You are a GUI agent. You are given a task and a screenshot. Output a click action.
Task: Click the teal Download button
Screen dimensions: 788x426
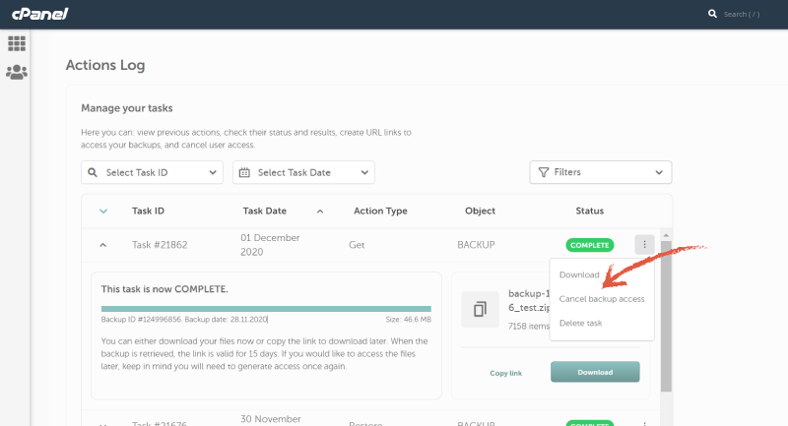click(595, 372)
